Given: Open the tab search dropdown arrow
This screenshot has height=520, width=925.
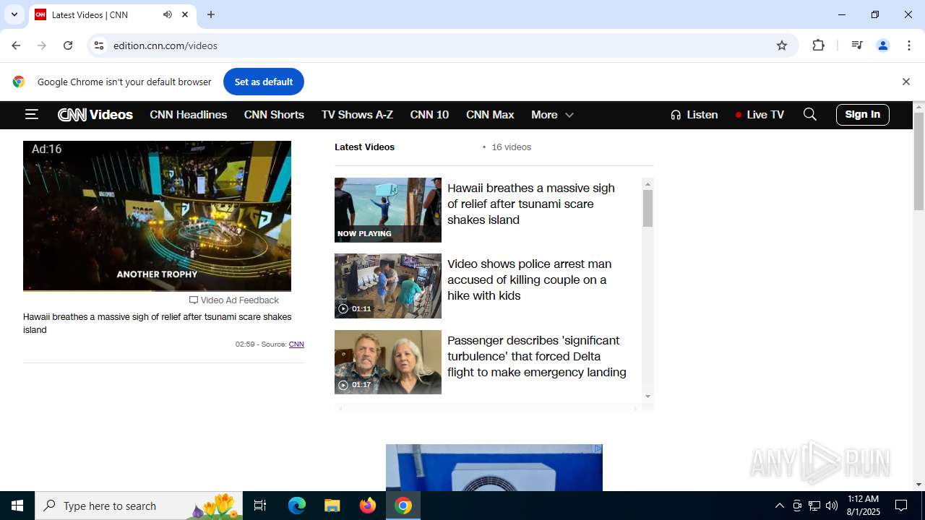Looking at the screenshot, I should coord(14,14).
